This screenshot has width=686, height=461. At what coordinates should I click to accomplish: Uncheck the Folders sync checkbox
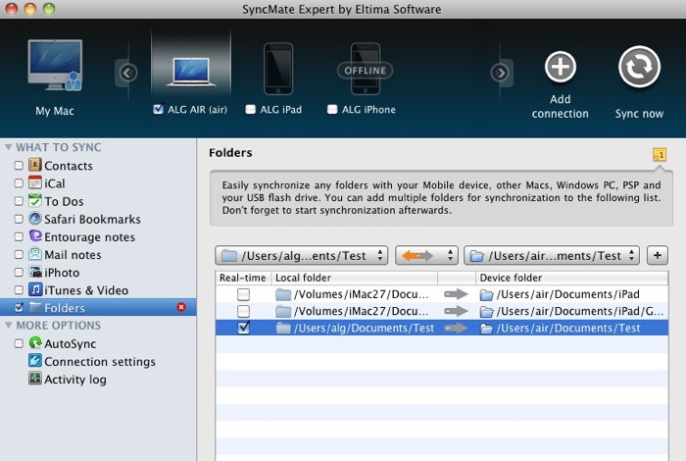tap(19, 308)
